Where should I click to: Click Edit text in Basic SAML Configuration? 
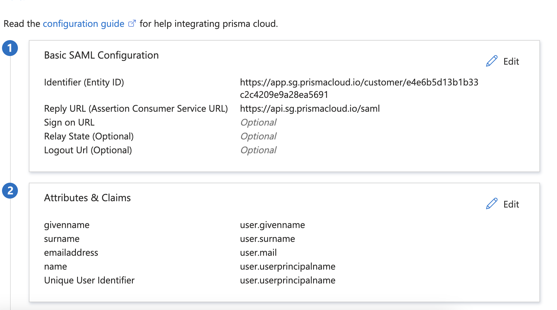point(511,61)
